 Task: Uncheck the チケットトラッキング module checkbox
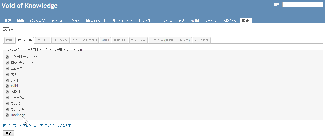point(7,57)
